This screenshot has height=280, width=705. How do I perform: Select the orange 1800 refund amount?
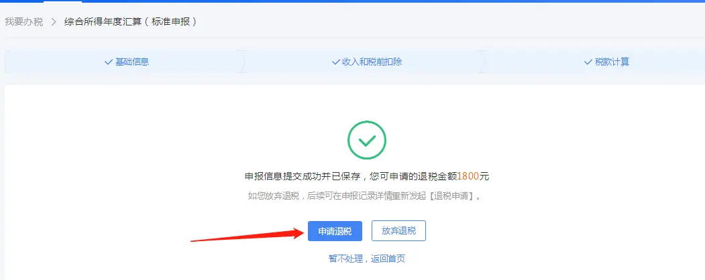click(x=468, y=176)
